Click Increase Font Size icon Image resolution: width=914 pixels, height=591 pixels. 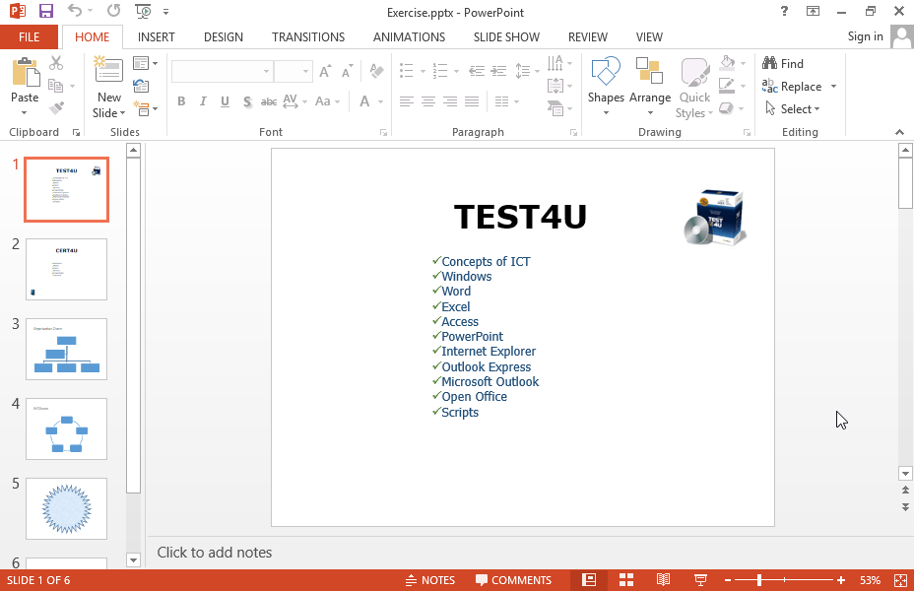point(325,71)
